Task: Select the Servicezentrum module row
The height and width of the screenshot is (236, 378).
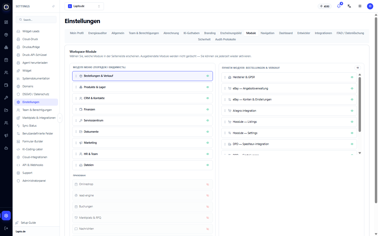Action: pos(143,121)
